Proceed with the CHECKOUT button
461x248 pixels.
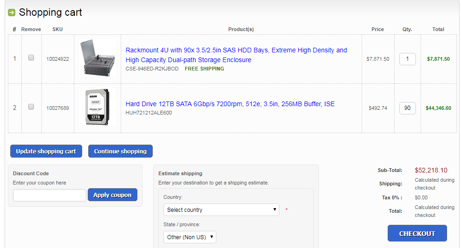[417, 233]
